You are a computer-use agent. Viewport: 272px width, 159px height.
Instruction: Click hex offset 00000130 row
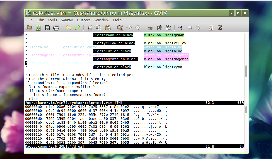[x=96, y=143]
